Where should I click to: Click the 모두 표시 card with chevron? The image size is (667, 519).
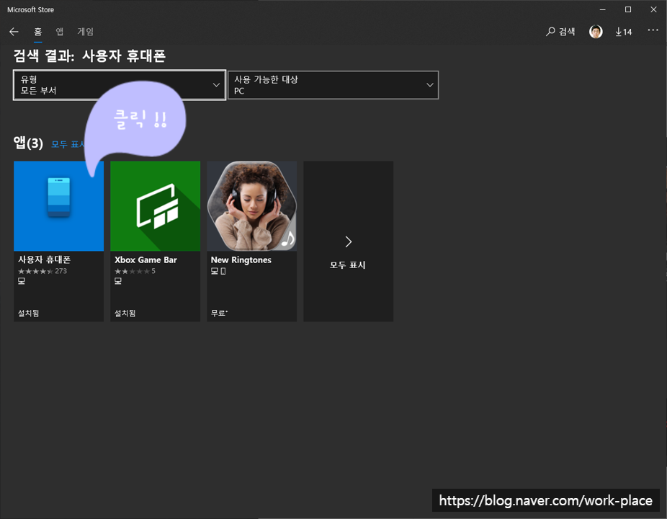[349, 241]
